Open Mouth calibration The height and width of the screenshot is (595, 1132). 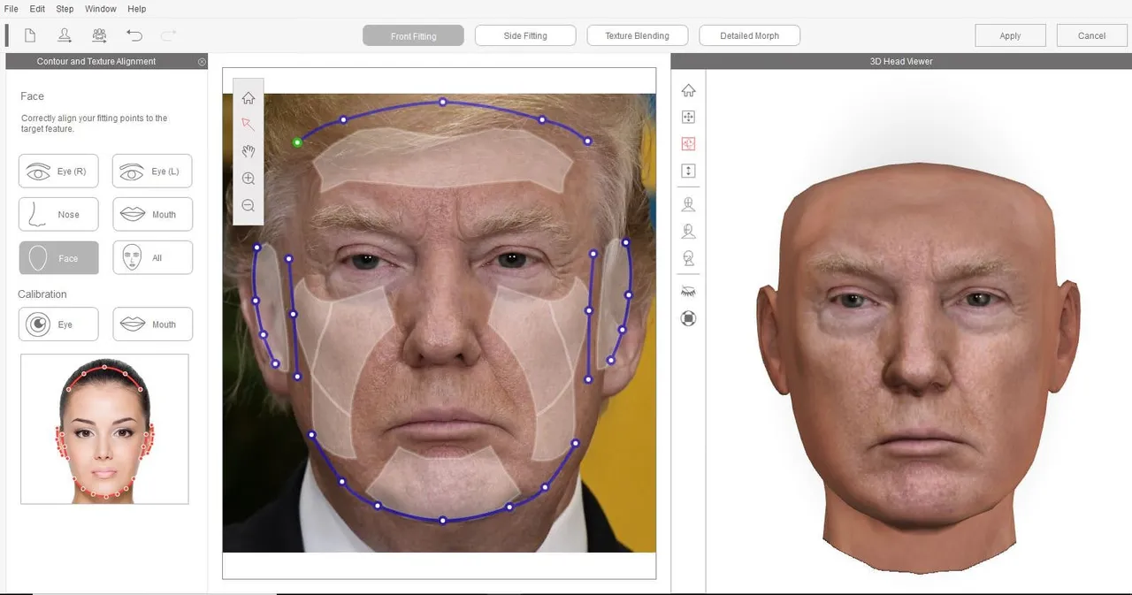(x=152, y=324)
